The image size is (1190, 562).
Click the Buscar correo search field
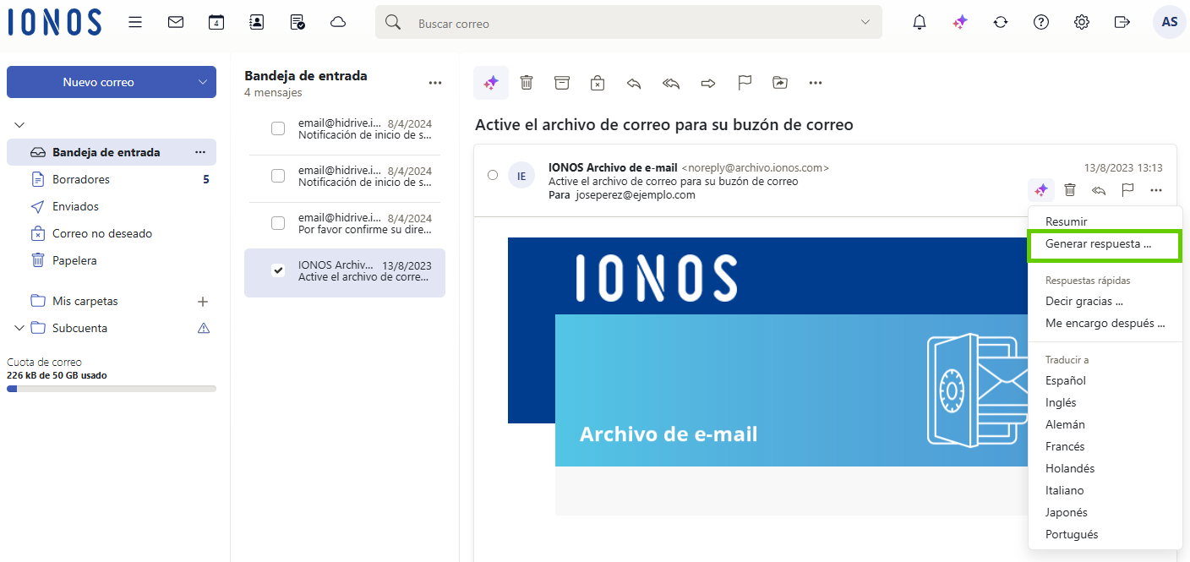629,23
